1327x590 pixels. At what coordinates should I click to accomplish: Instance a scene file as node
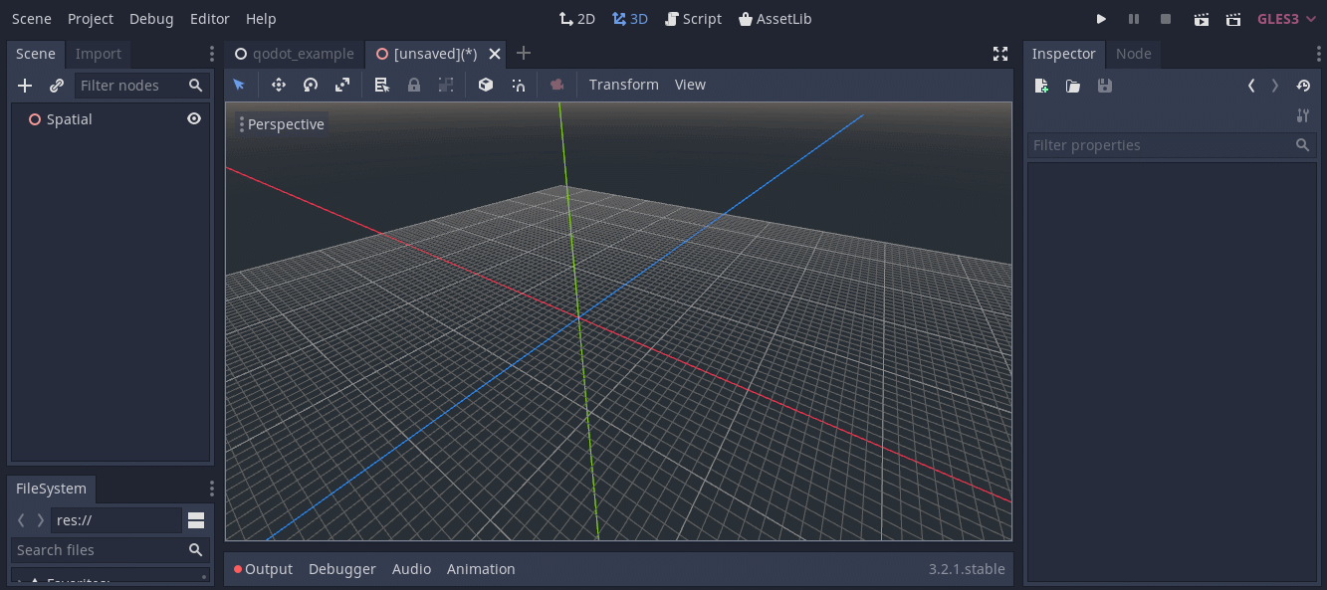pos(57,86)
